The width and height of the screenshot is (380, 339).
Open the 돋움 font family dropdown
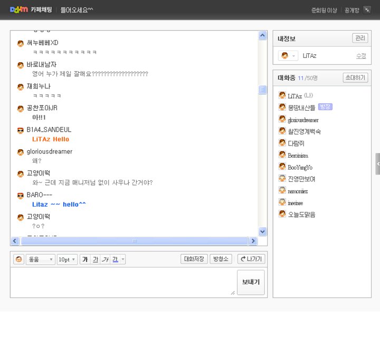pos(41,259)
